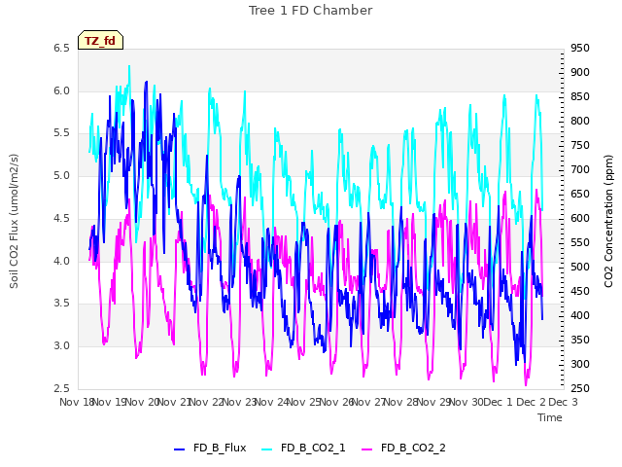Click the 850 right axis value
Image resolution: width=622 pixels, height=467 pixels.
coord(580,97)
